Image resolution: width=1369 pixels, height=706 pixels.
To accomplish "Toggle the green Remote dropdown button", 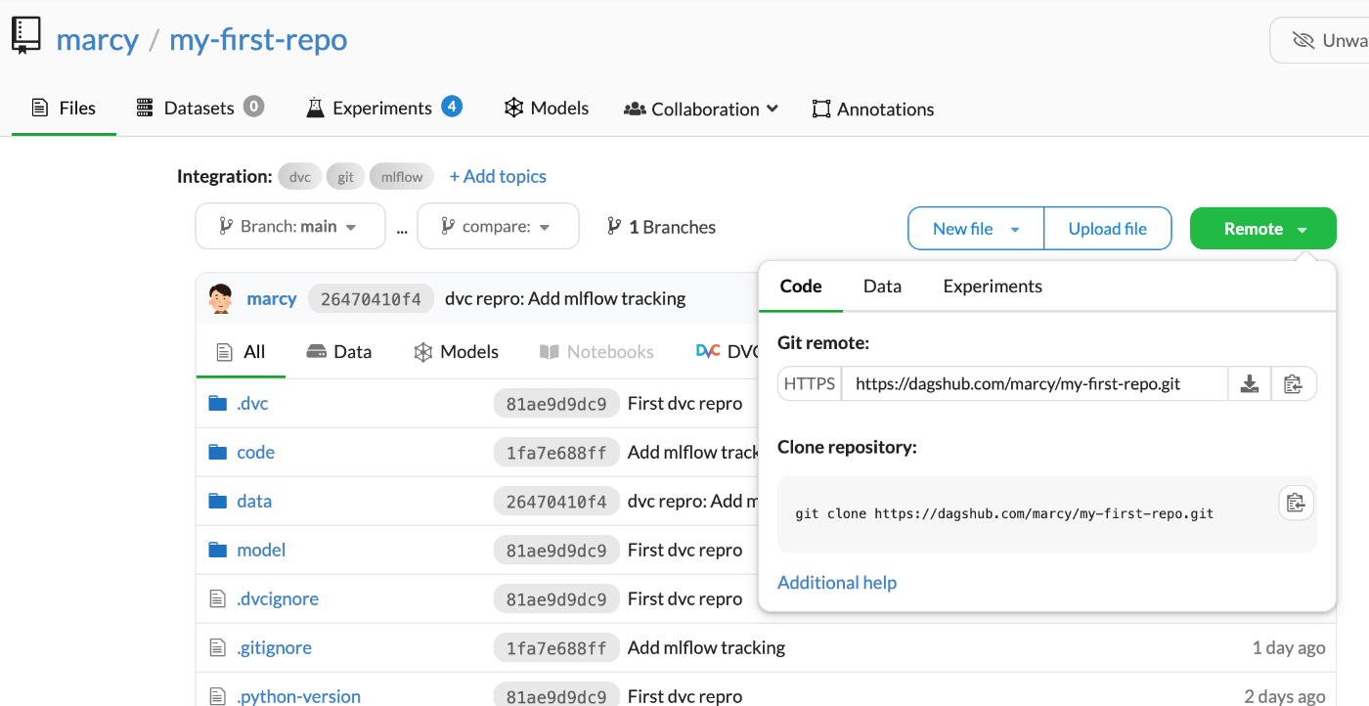I will (1262, 229).
